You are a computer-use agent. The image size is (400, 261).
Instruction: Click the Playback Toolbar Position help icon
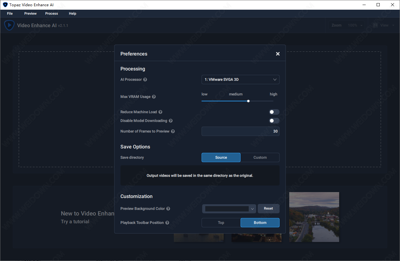click(167, 223)
